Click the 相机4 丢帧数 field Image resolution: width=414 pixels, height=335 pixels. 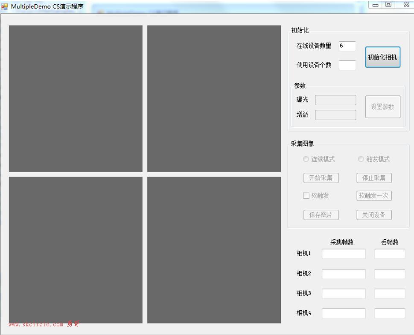389,313
